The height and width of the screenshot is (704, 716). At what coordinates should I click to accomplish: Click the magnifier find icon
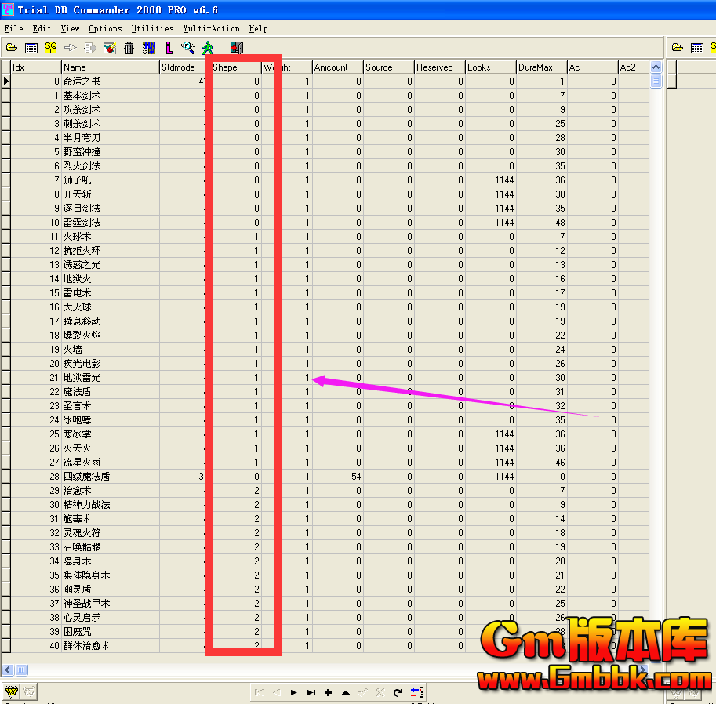tap(188, 48)
